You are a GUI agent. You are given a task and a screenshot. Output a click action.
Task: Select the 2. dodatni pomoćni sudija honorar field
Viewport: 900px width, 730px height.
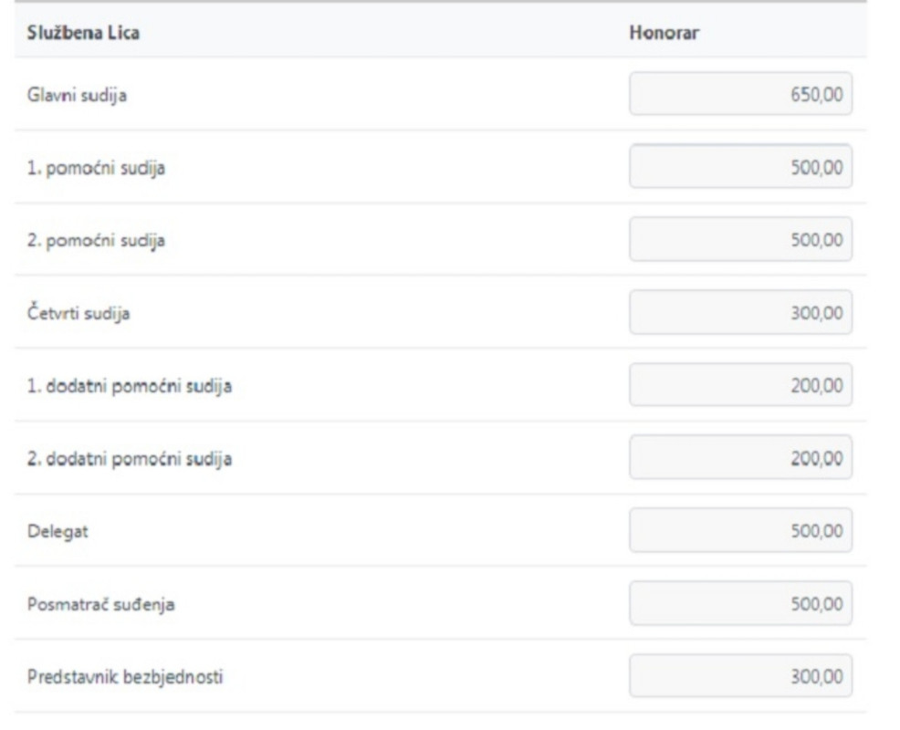740,457
